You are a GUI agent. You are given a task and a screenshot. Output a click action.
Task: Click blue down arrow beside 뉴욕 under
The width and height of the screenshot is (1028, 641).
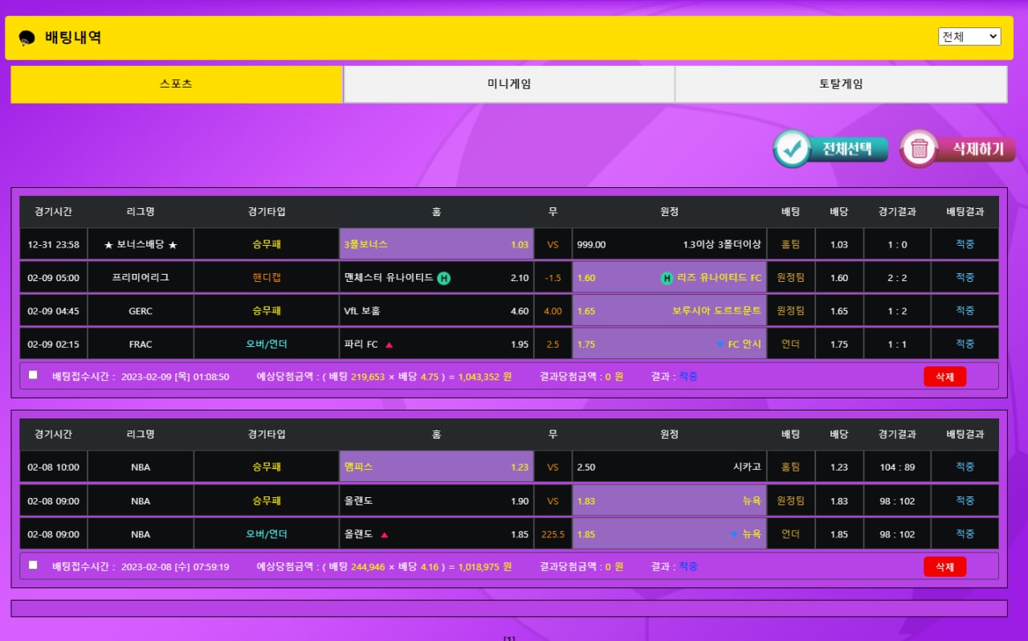click(734, 534)
